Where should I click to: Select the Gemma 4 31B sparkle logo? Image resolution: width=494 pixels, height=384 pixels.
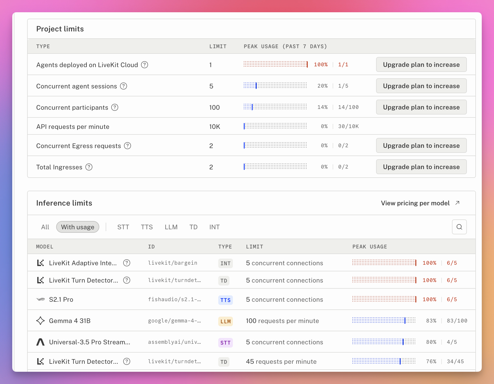pos(40,321)
